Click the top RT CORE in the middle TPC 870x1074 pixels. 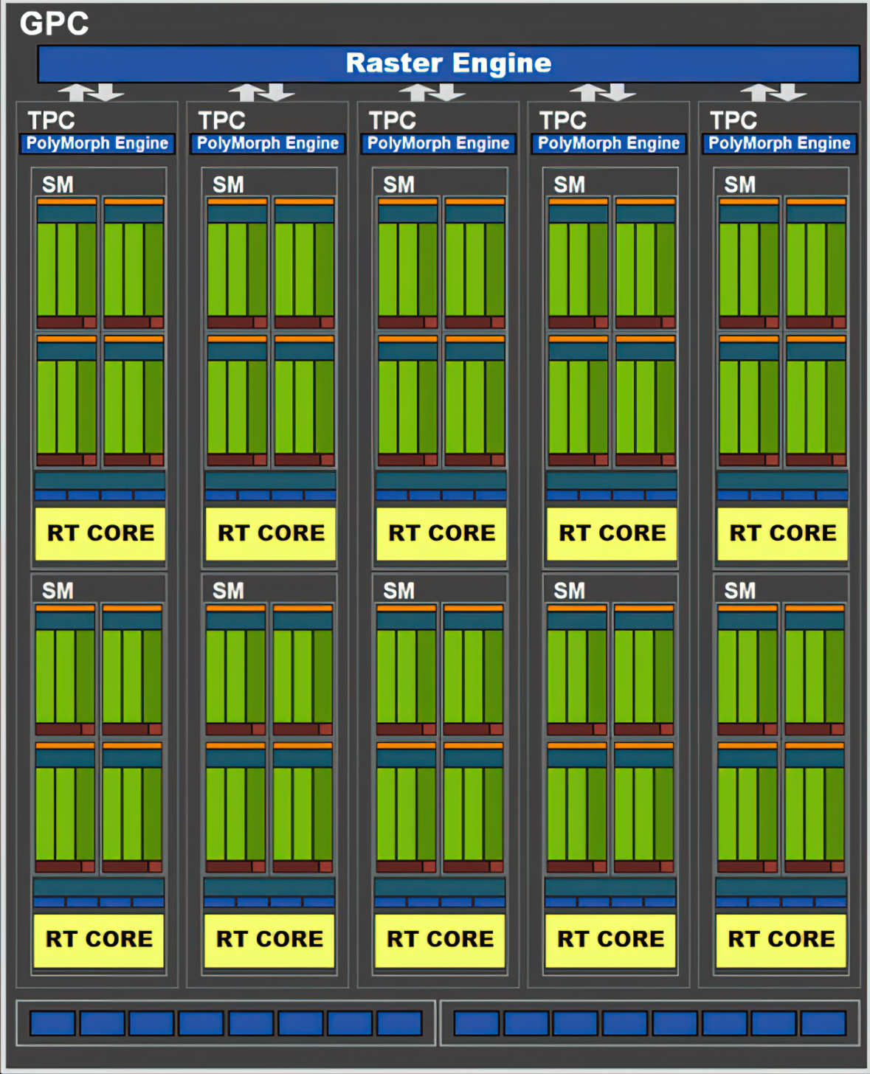point(441,533)
